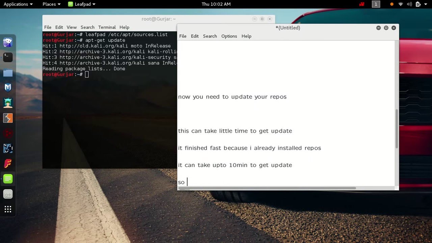This screenshot has width=432, height=243.
Task: Launch Metasploit from the dock
Action: pos(8,88)
